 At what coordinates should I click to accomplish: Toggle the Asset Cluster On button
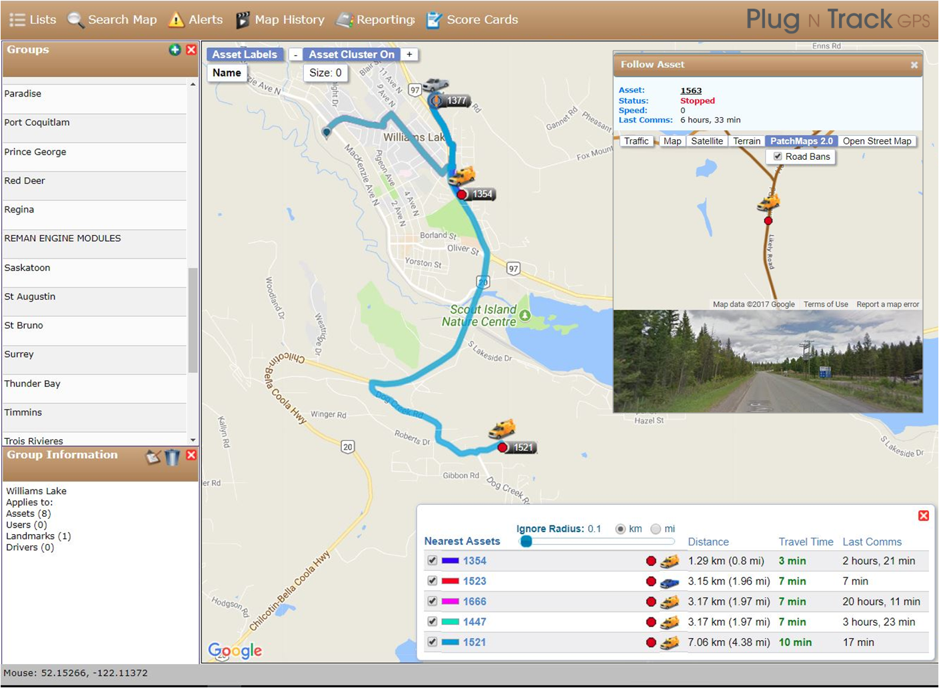(352, 55)
